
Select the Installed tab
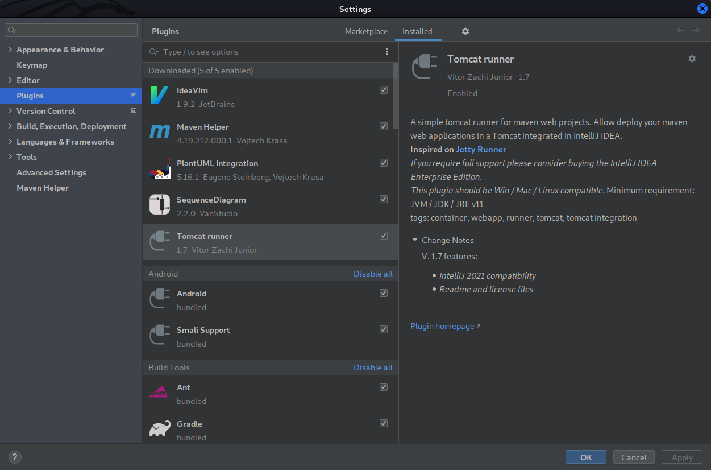(418, 31)
